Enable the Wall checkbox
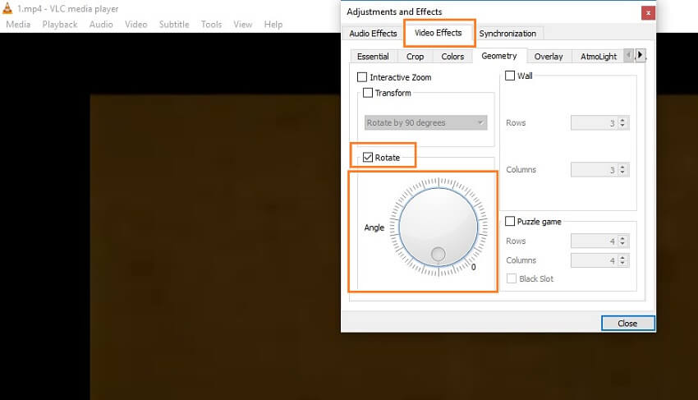The width and height of the screenshot is (698, 400). pyautogui.click(x=510, y=76)
